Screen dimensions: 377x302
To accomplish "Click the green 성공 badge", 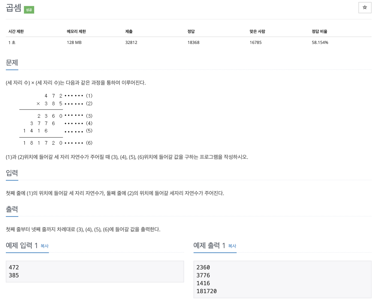I will (x=29, y=9).
